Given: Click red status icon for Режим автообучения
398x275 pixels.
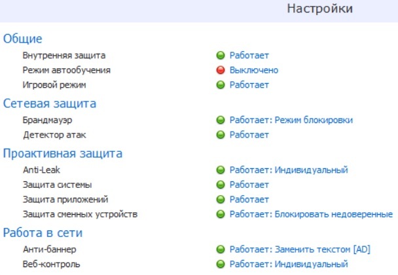Looking at the screenshot, I should point(221,70).
